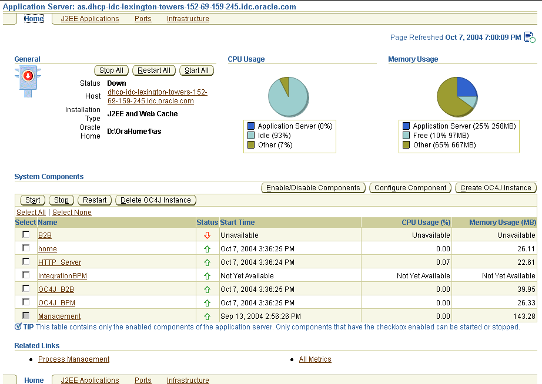
Task: Open the bottom J2EE Applications tab
Action: tap(90, 380)
